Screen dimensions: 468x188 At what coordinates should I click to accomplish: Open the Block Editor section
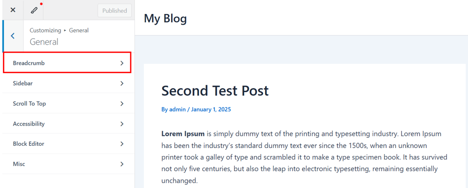click(x=28, y=144)
